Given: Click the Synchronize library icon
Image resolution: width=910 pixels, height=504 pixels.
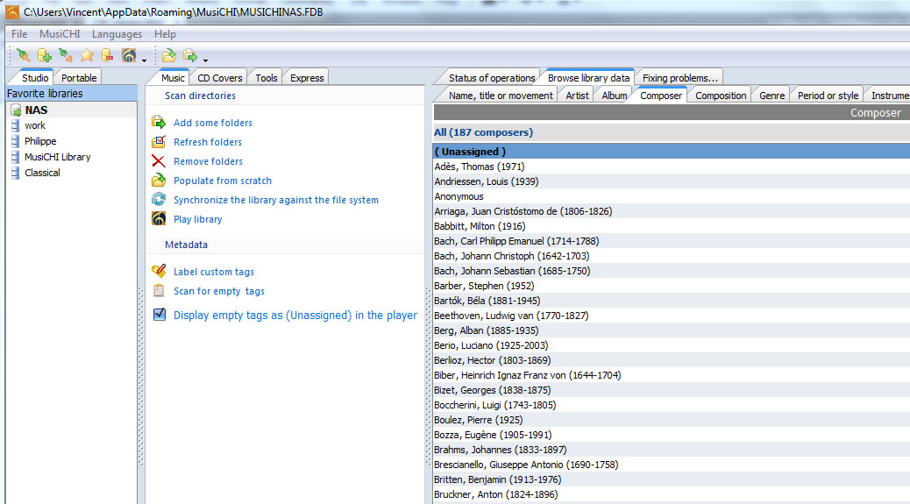Looking at the screenshot, I should (x=159, y=200).
